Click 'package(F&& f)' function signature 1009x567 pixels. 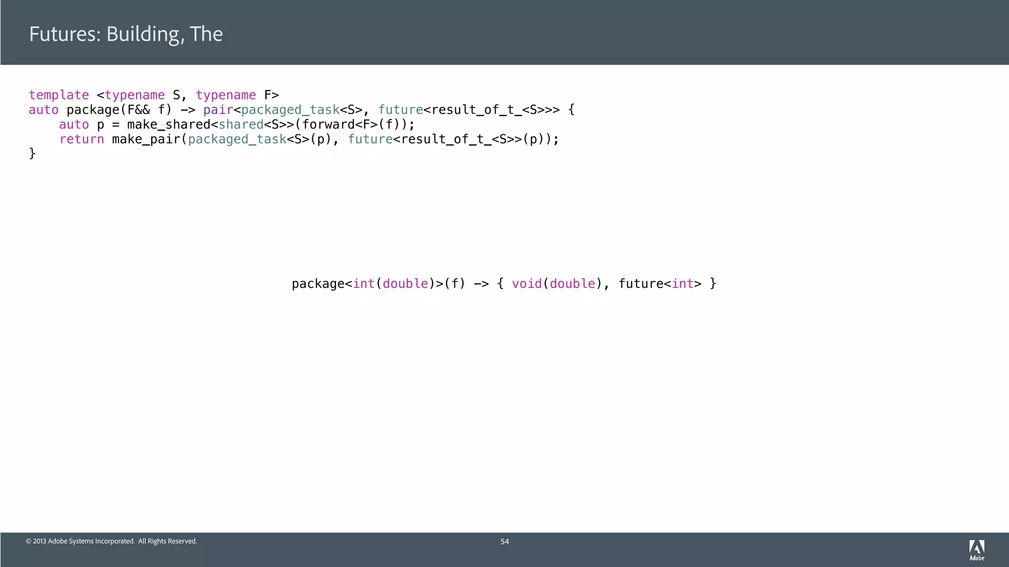[x=119, y=110]
